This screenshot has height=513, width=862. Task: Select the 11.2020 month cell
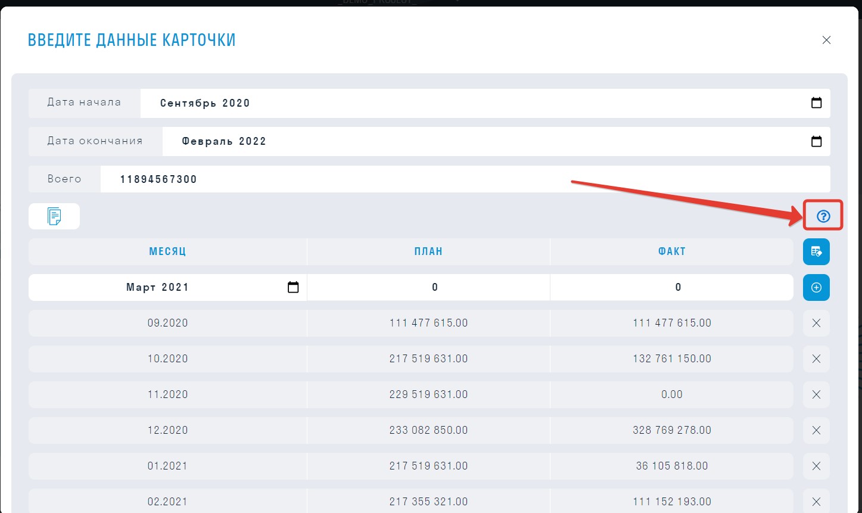pos(167,394)
